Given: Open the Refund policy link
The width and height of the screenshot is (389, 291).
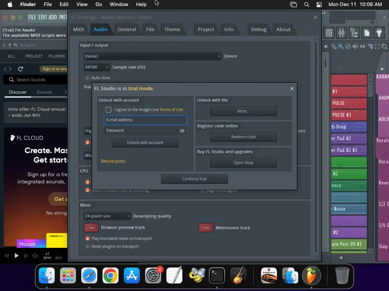Looking at the screenshot, I should click(113, 161).
